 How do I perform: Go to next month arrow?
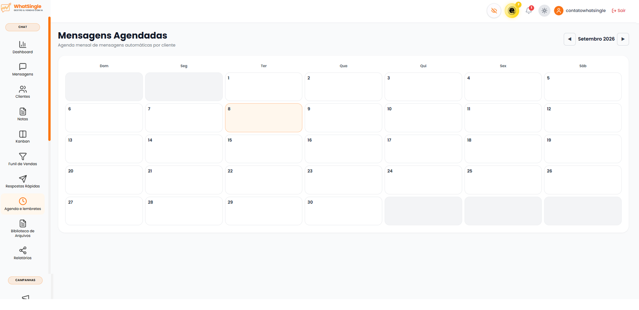(623, 39)
